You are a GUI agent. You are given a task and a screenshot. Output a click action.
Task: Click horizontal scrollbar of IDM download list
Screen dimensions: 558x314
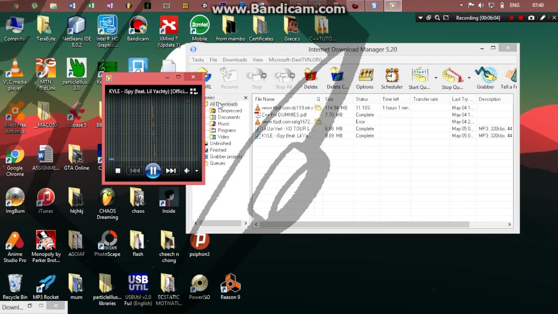[x=364, y=224]
